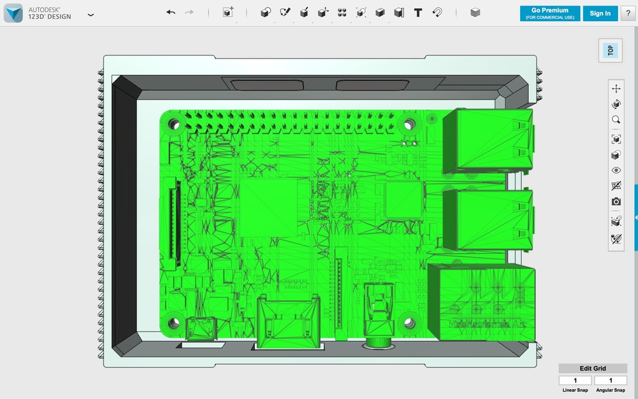Select the Text tool T icon
Screen dimensions: 638x399
coord(418,12)
